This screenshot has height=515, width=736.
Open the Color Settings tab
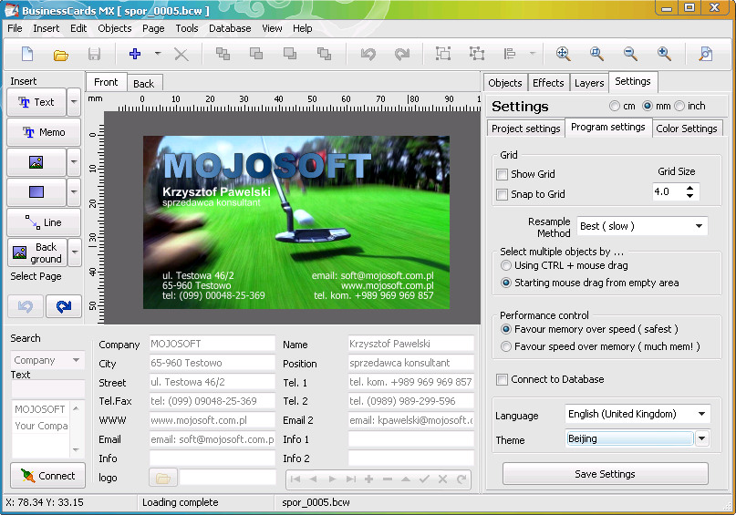pyautogui.click(x=687, y=129)
